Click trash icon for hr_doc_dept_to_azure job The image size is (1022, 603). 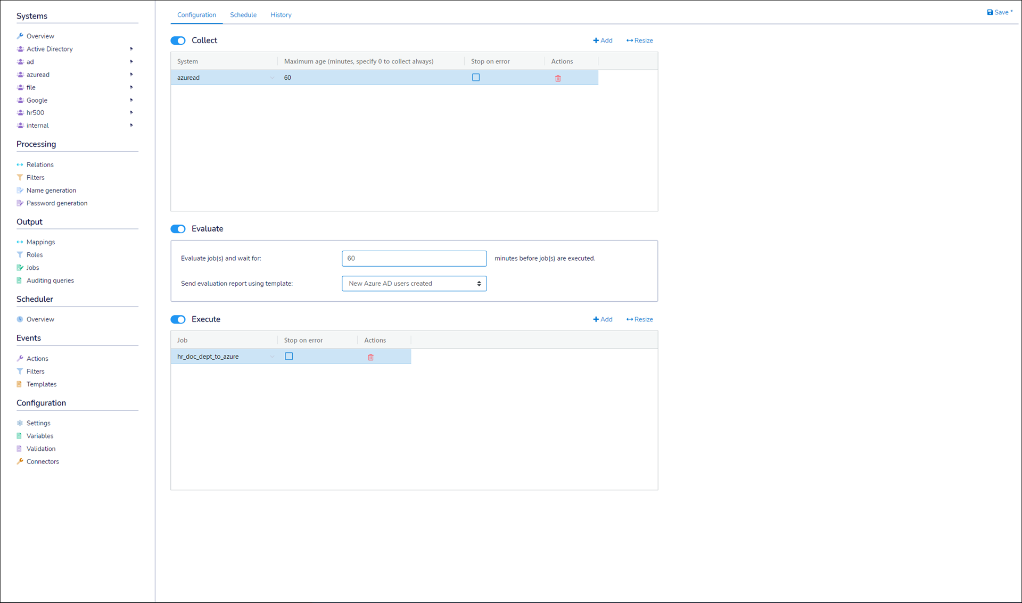coord(370,357)
